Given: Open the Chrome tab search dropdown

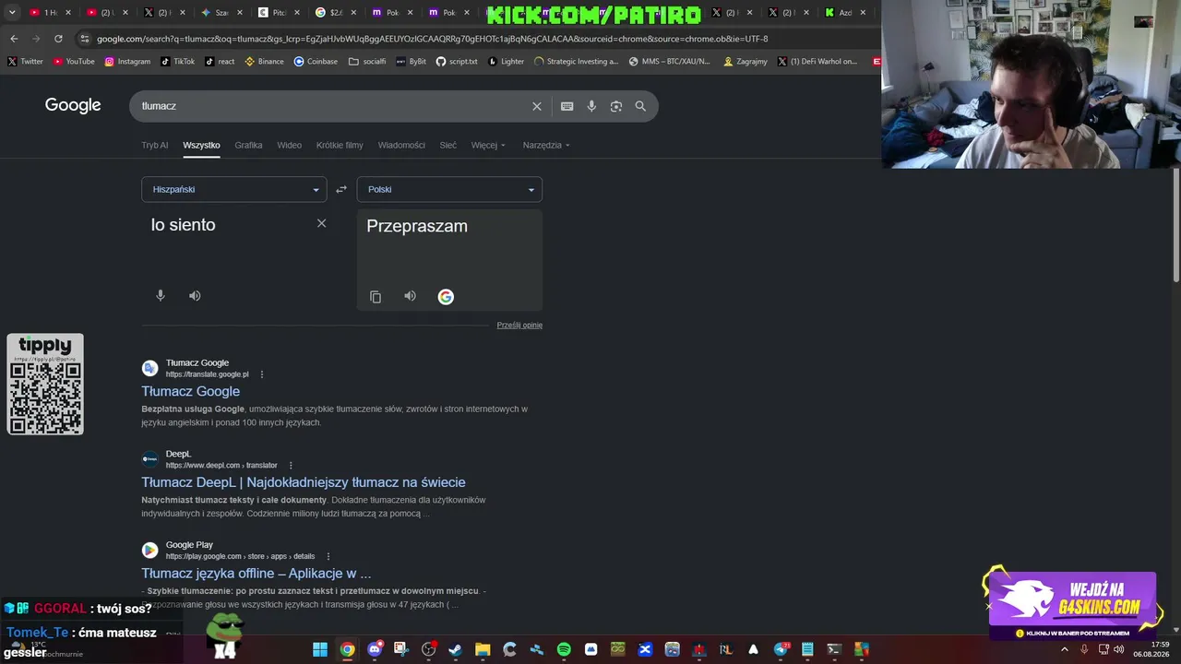Looking at the screenshot, I should 12,13.
